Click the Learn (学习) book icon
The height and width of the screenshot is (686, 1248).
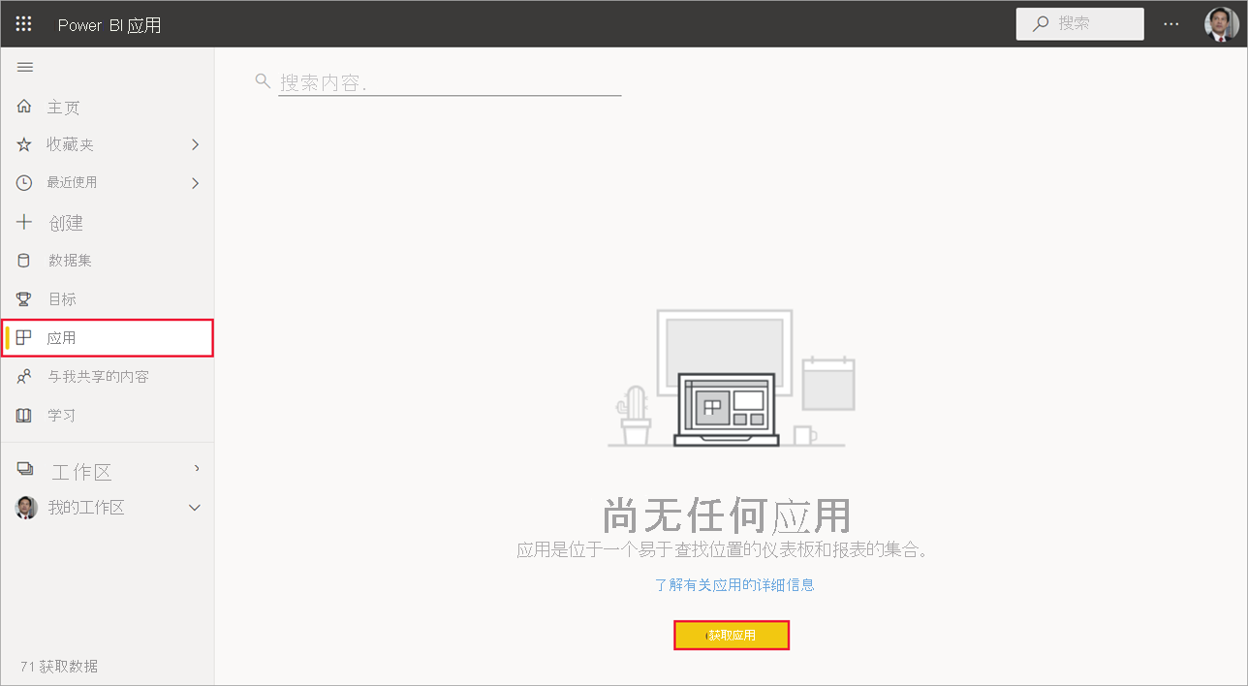pos(25,415)
